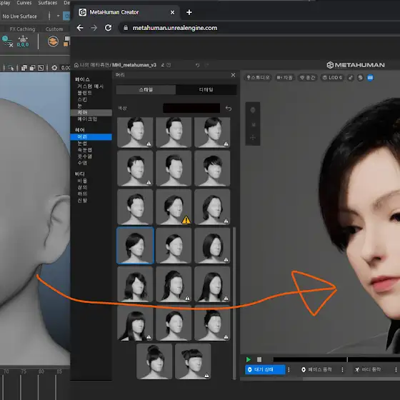Select 스킨 in the face sidebar
Image resolution: width=400 pixels, height=400 pixels.
tap(82, 99)
